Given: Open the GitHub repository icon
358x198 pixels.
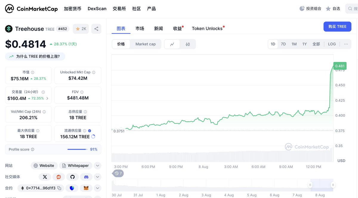Looking at the screenshot, I should [72, 177].
